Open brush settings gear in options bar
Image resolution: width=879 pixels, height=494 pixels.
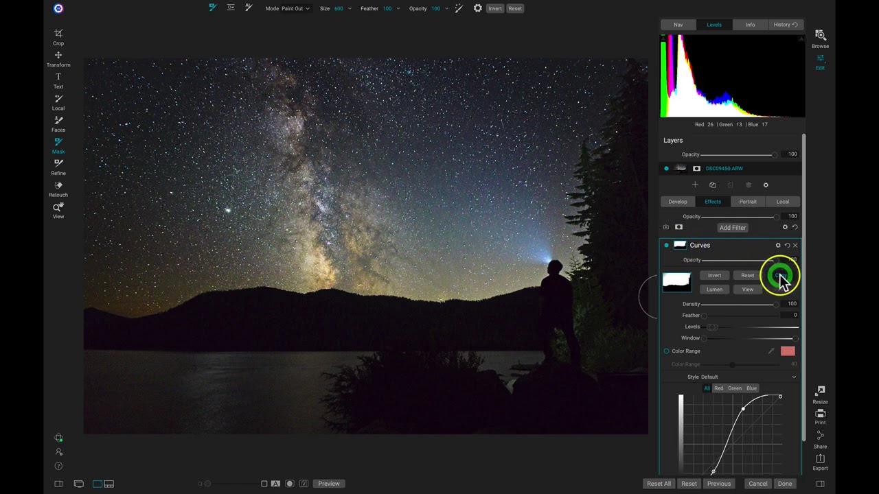pos(477,8)
